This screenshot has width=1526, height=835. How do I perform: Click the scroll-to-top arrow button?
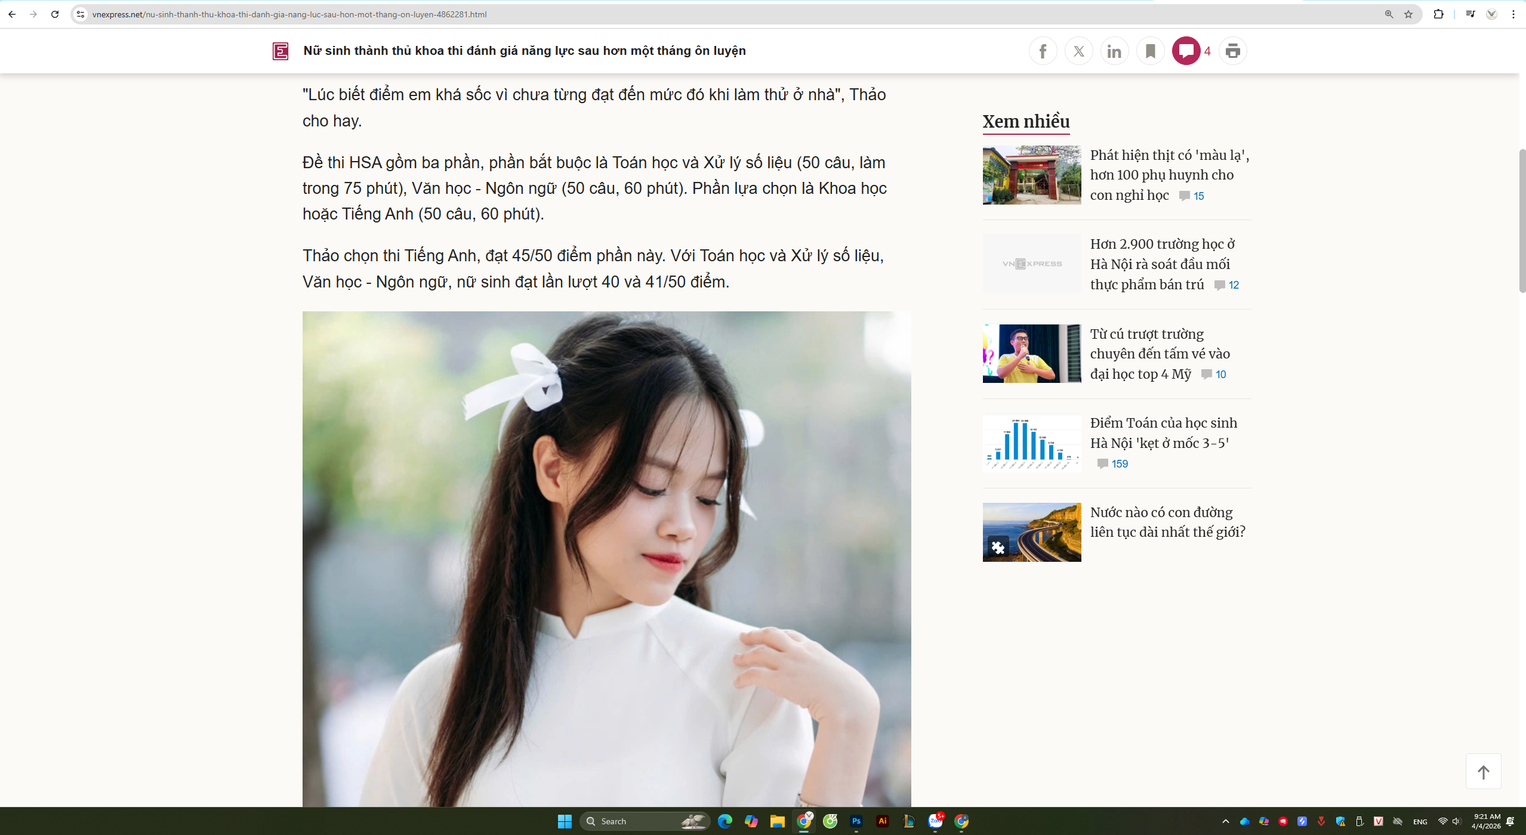[1483, 772]
